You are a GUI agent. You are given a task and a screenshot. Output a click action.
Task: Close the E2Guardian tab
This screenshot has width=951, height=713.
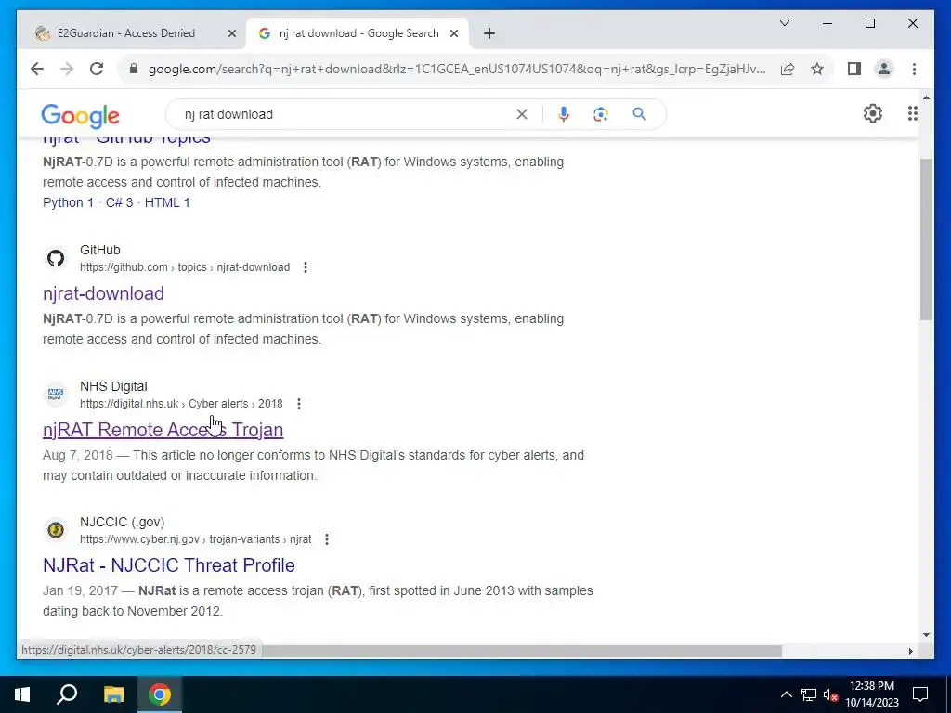coord(231,34)
